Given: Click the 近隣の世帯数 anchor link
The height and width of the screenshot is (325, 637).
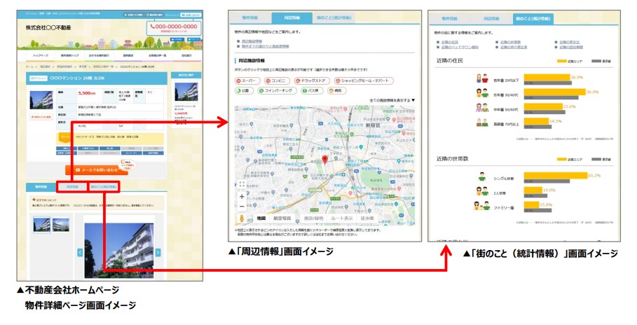Looking at the screenshot, I should (x=510, y=42).
